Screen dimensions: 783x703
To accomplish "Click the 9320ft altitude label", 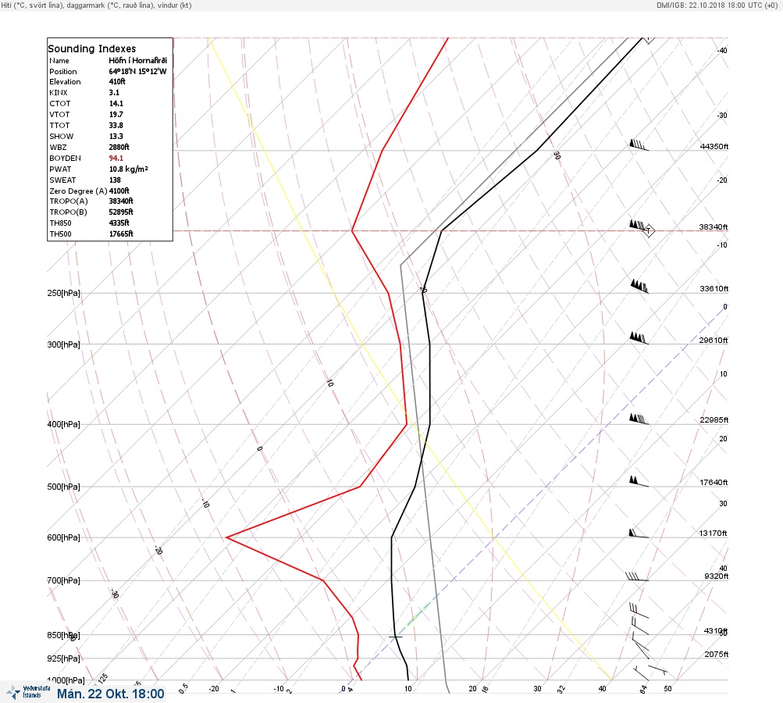I will click(x=716, y=576).
